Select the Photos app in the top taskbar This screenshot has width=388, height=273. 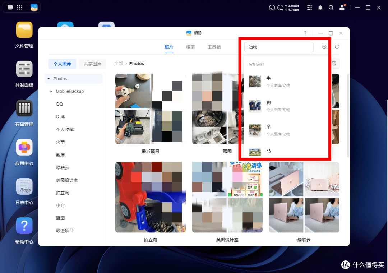click(x=34, y=7)
